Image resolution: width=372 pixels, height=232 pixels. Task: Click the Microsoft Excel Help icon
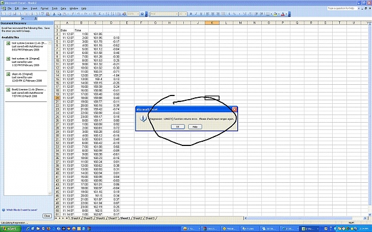click(x=142, y=14)
